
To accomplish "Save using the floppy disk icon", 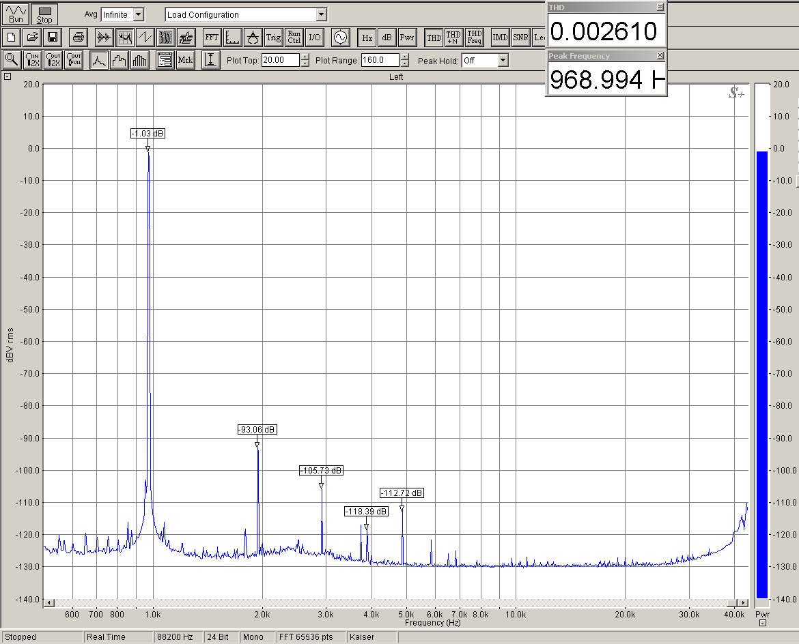I will (x=53, y=37).
